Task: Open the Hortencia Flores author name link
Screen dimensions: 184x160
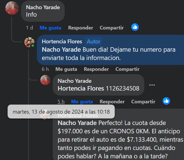Action: pos(62,41)
